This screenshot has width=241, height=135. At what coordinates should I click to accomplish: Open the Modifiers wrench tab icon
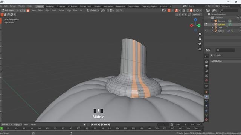click(x=206, y=97)
